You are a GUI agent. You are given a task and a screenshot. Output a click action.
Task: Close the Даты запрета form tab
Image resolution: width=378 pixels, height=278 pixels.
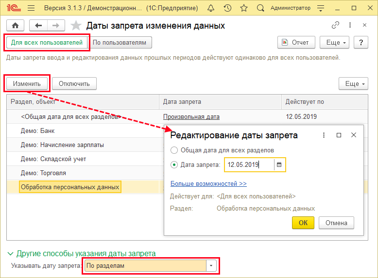point(365,25)
